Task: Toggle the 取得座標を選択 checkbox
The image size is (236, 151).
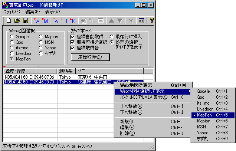Action: point(73,42)
